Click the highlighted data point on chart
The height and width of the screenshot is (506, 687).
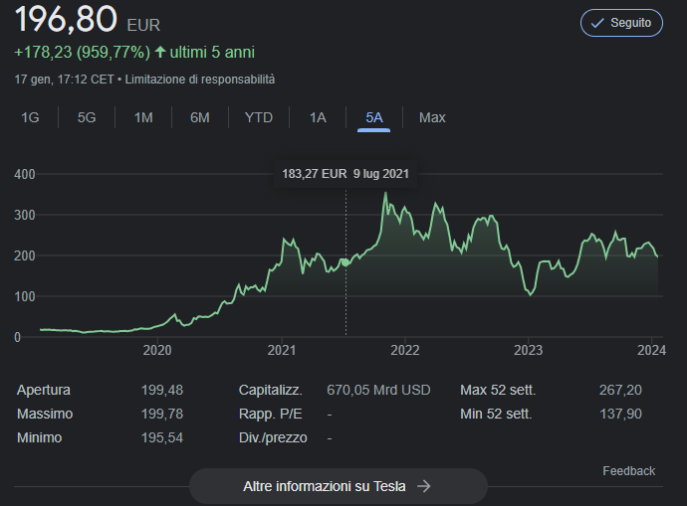coord(345,262)
